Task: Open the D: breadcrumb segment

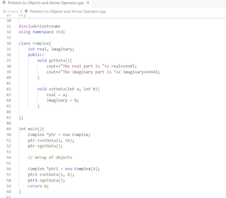Action: click(x=5, y=11)
